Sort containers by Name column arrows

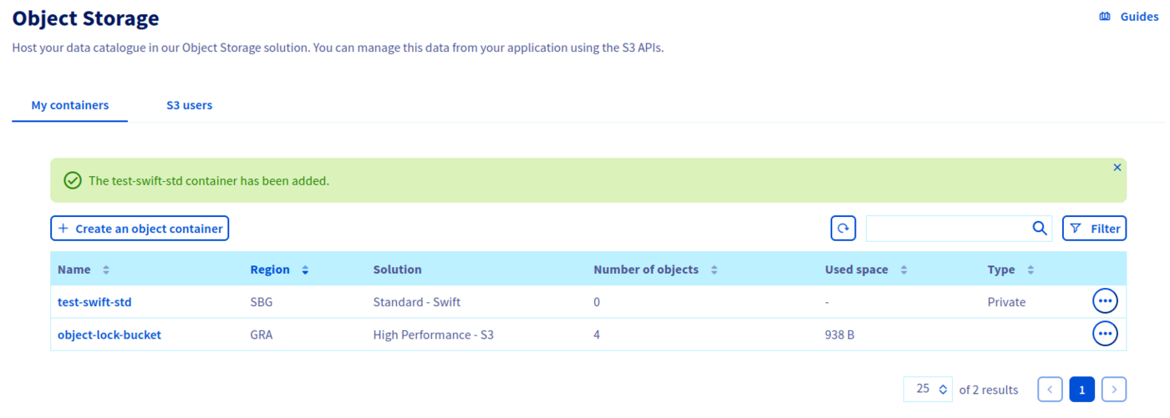(x=106, y=270)
